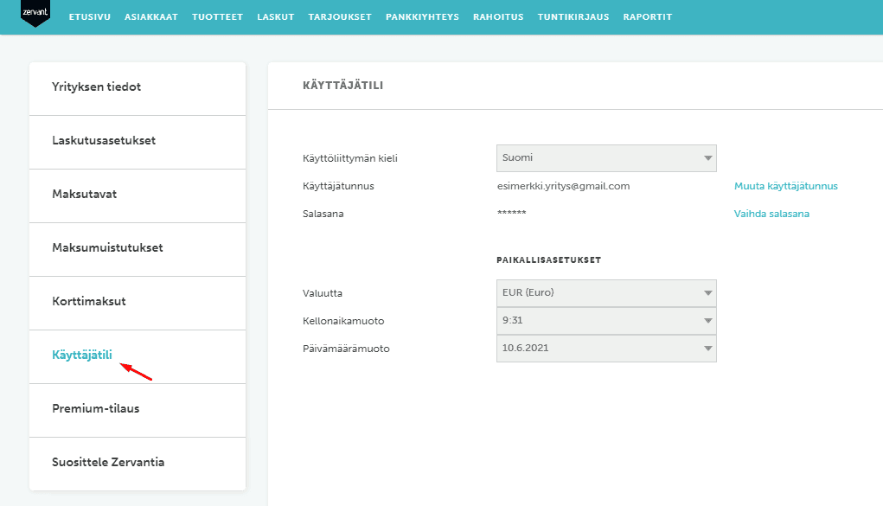
Task: Expand the Kellonaikamuoto dropdown
Action: [606, 321]
